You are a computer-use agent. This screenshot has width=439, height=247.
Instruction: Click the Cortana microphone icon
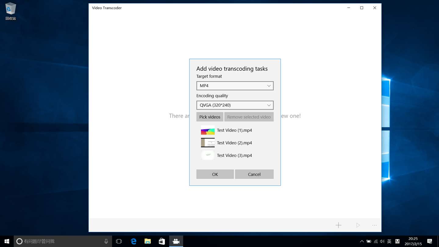[106, 241]
